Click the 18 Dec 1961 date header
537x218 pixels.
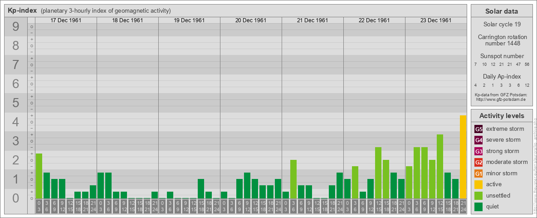[127, 20]
